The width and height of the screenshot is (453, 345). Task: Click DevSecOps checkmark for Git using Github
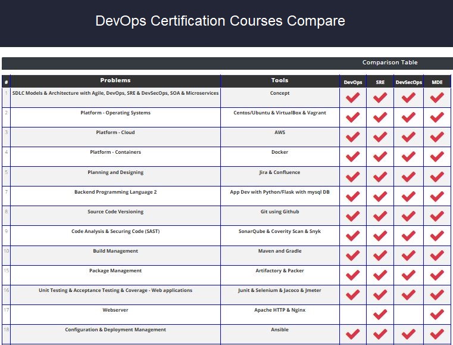(x=408, y=216)
